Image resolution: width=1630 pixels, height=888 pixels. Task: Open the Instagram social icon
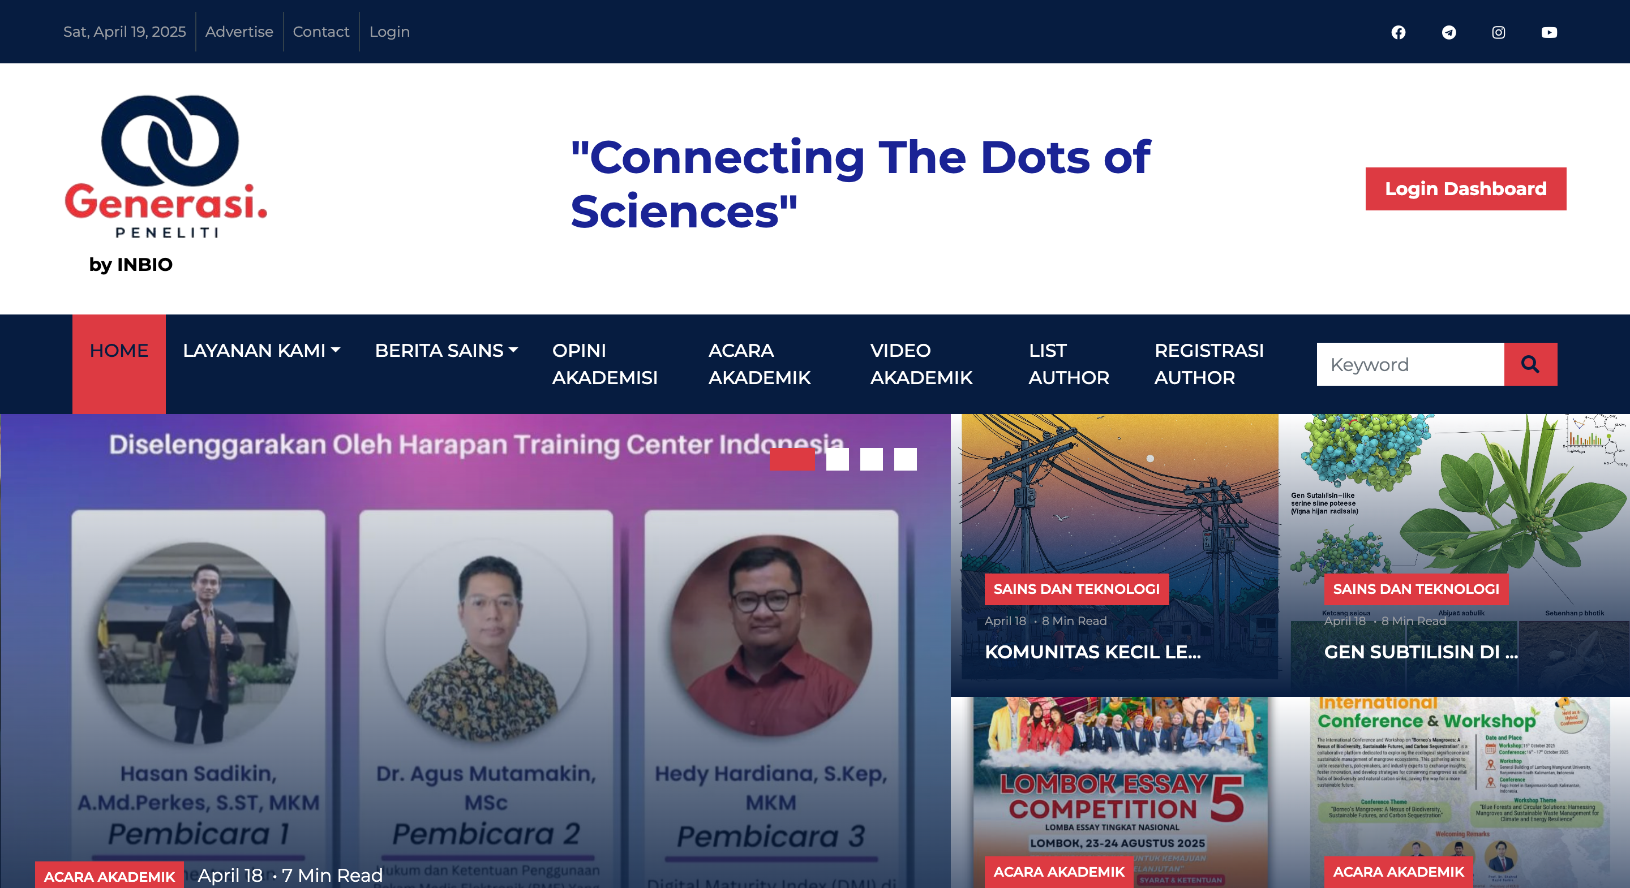(x=1498, y=32)
